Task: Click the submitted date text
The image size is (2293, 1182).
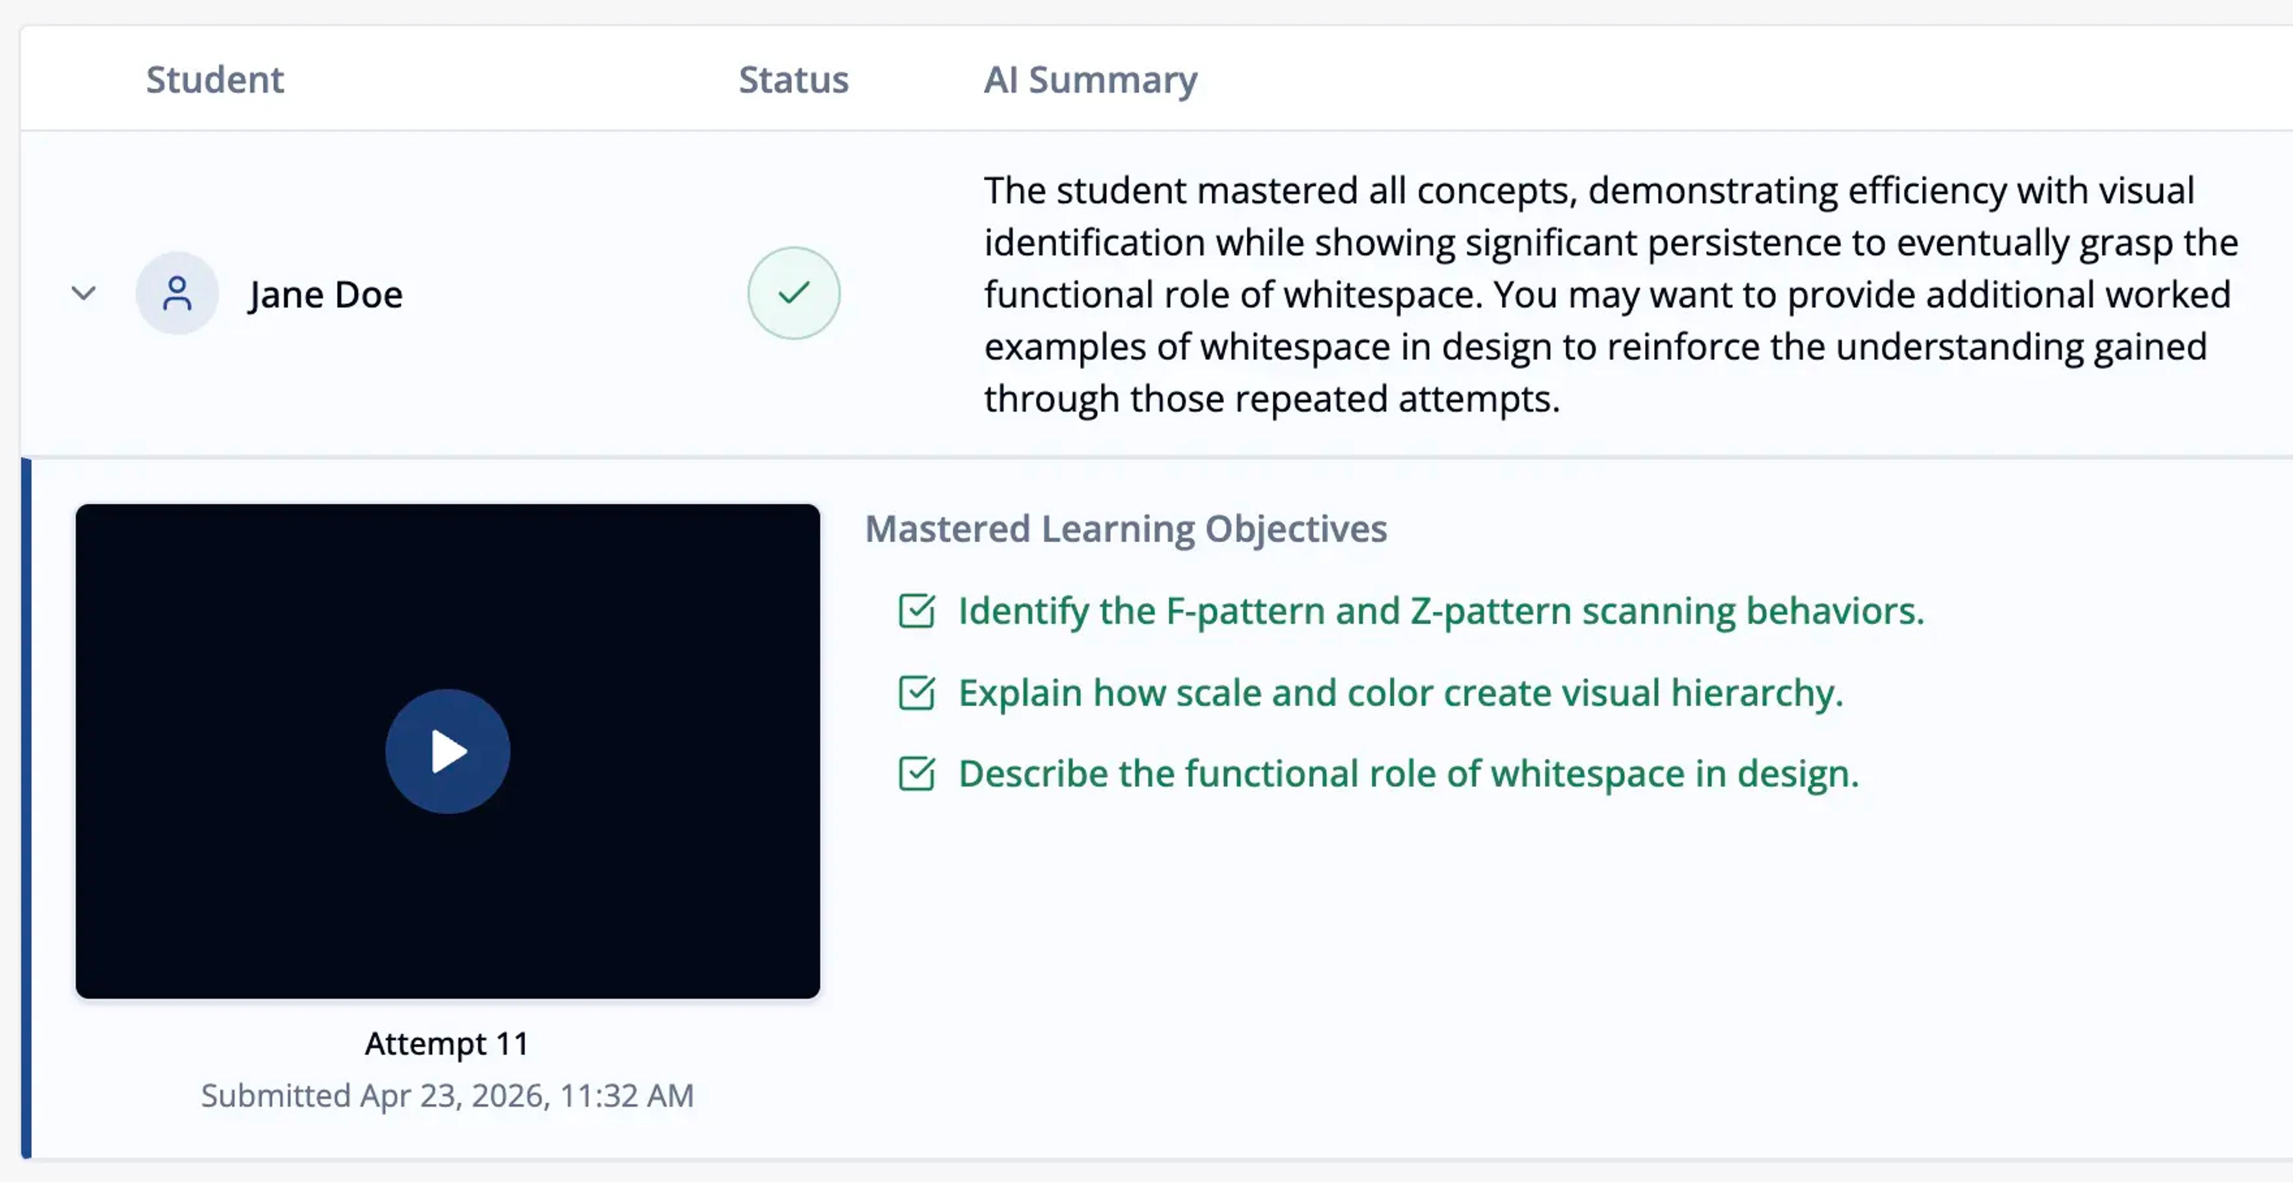Action: tap(447, 1095)
